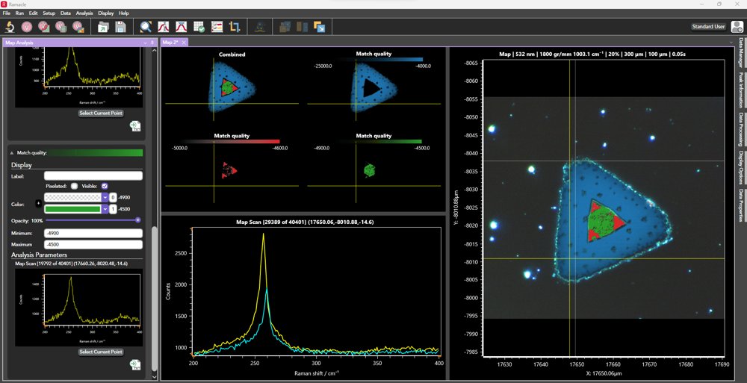The image size is (747, 383).
Task: Save with the floppy disk icon
Action: coord(120,27)
